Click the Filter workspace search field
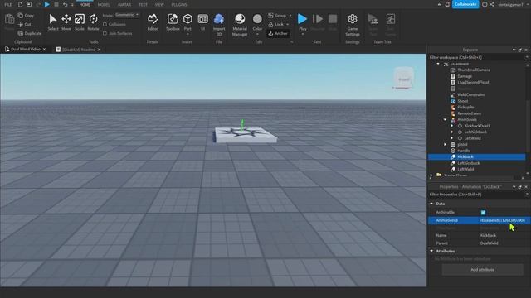 476,57
